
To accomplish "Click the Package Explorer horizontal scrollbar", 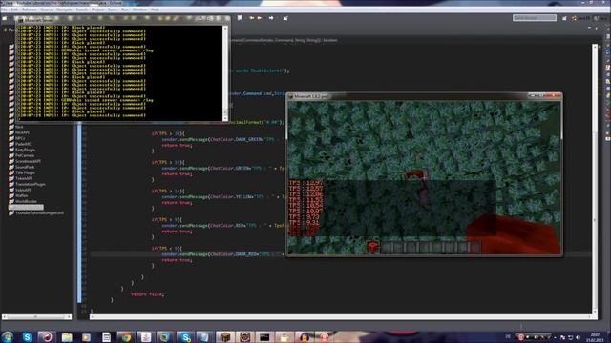I will click(x=36, y=317).
